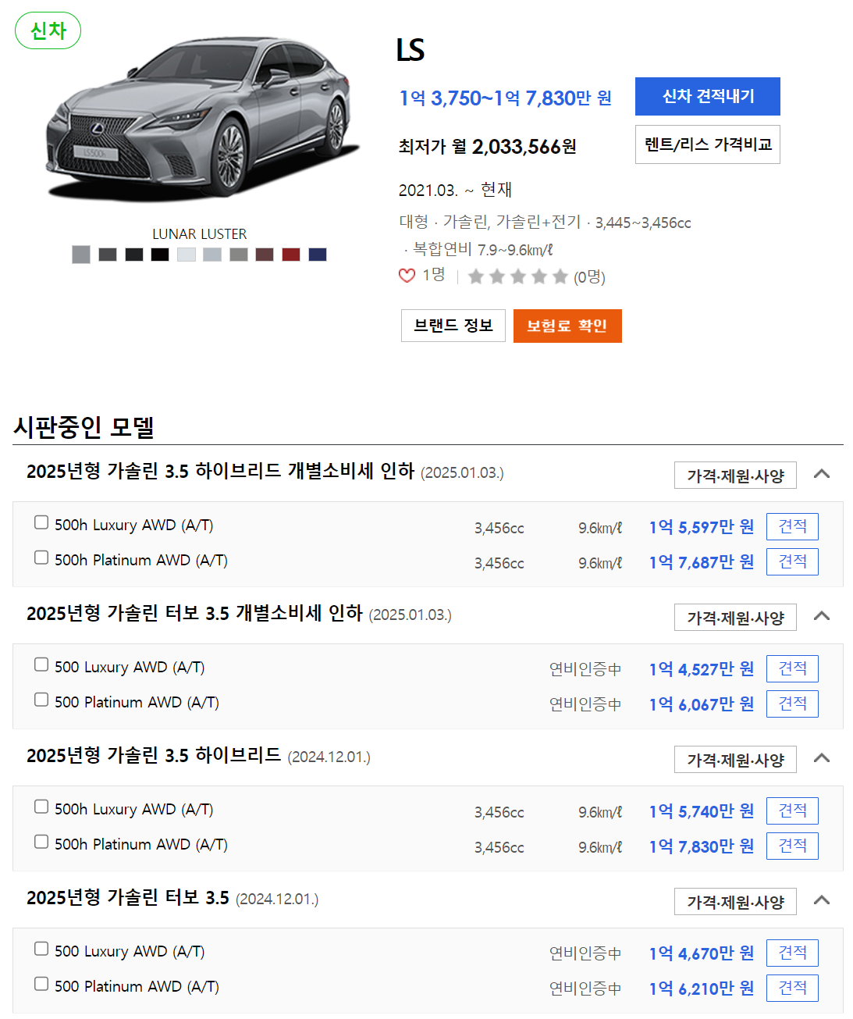Open 렌트/리스 가격비교

(708, 144)
